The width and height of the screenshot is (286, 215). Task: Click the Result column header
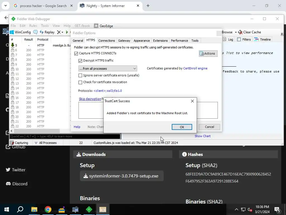point(28,39)
